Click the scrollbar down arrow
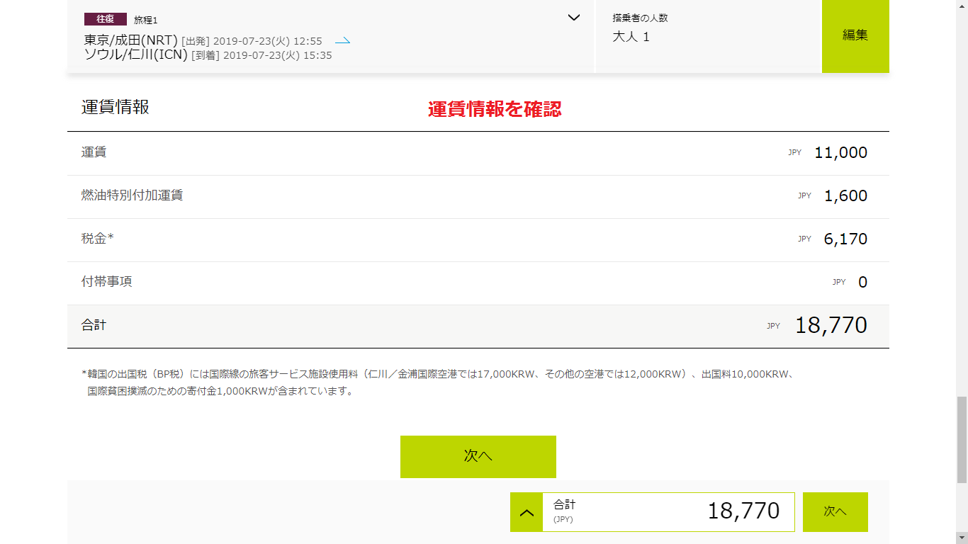The width and height of the screenshot is (968, 544). (962, 538)
